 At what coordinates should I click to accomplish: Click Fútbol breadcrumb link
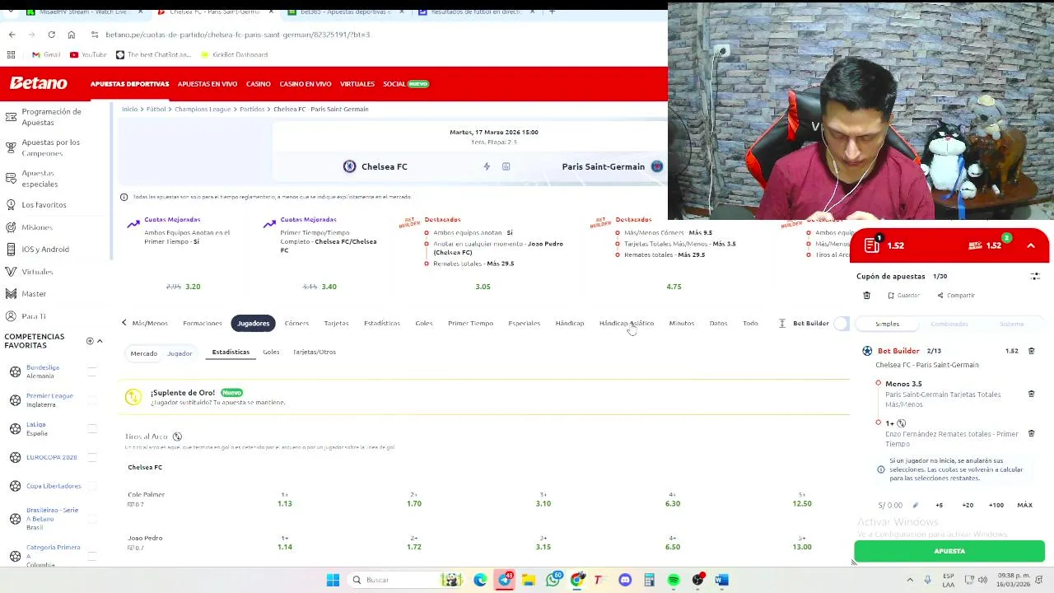156,109
